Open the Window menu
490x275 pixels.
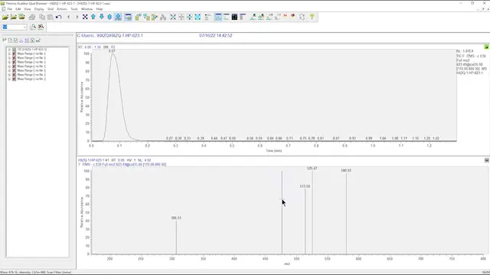point(87,9)
